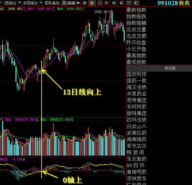
Task: Select the 移 move tool
Action: (122, 3)
